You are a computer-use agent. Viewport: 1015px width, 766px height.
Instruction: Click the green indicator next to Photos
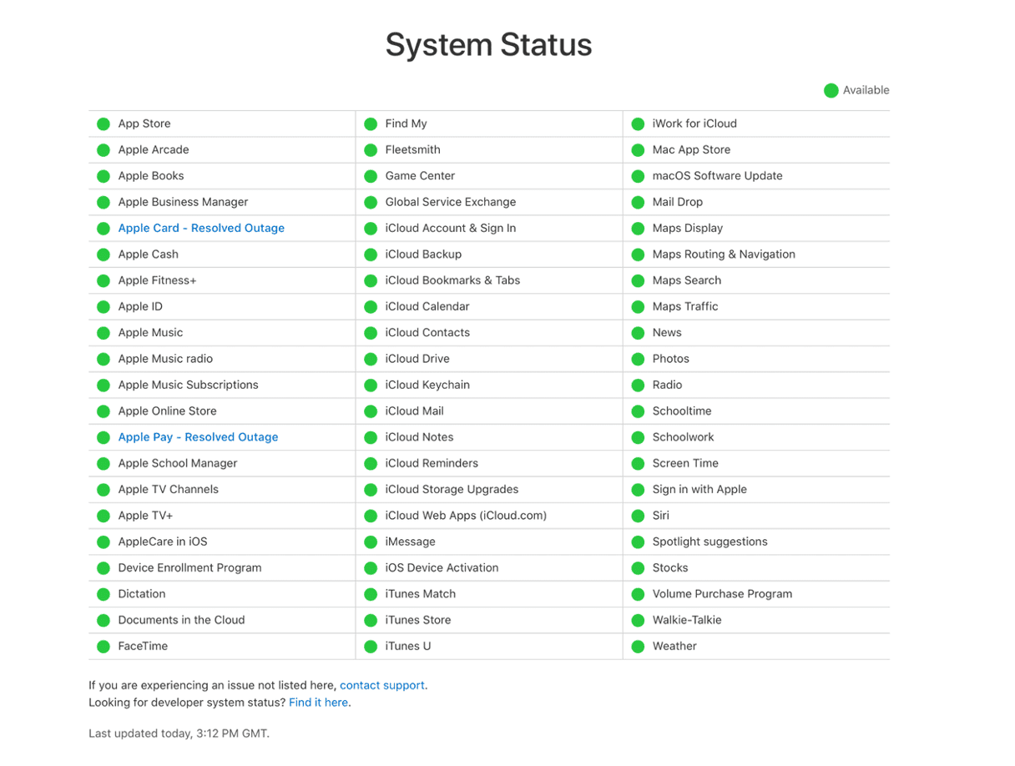coord(638,360)
